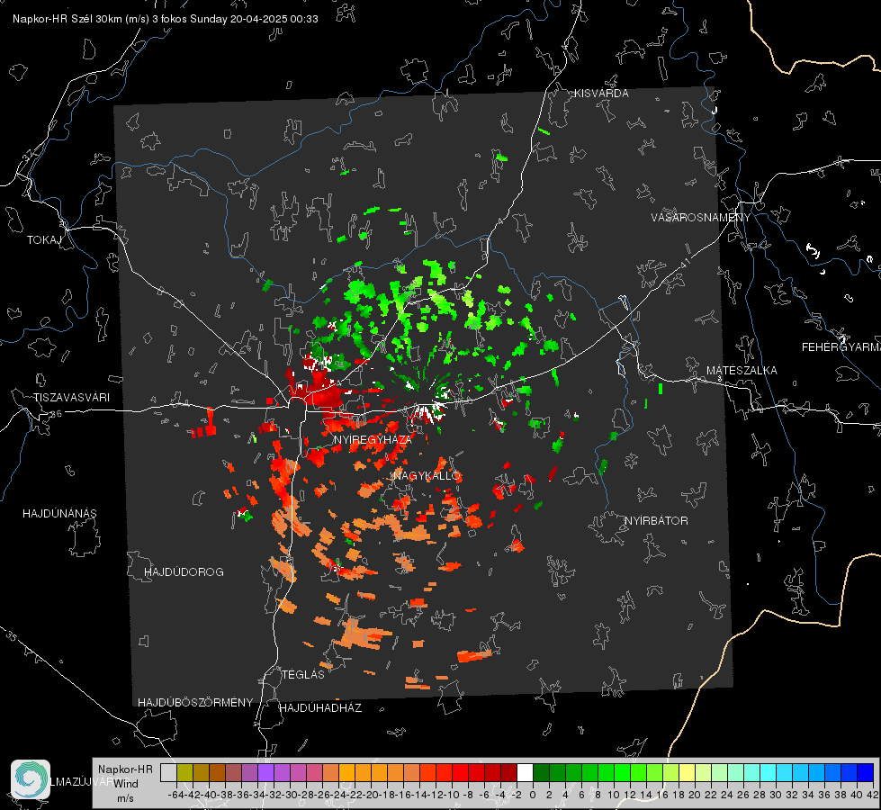The image size is (881, 810).
Task: Click road number '41' near Vásárosnamény
Action: pyautogui.click(x=685, y=263)
